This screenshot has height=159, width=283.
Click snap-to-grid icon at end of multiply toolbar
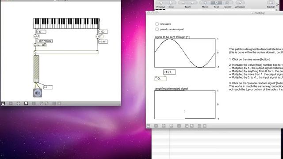204,126
